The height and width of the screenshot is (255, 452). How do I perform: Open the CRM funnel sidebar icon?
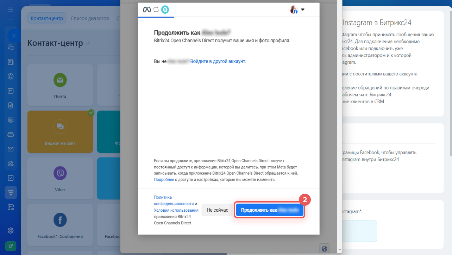click(11, 193)
